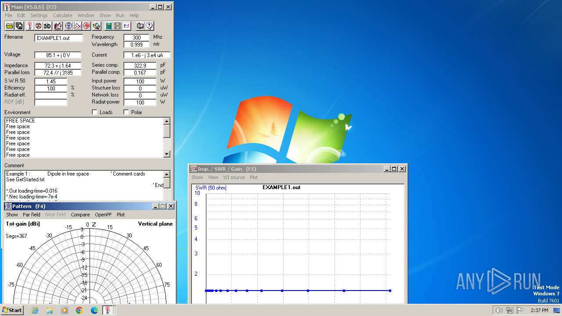Open the Run menu

pyautogui.click(x=120, y=15)
